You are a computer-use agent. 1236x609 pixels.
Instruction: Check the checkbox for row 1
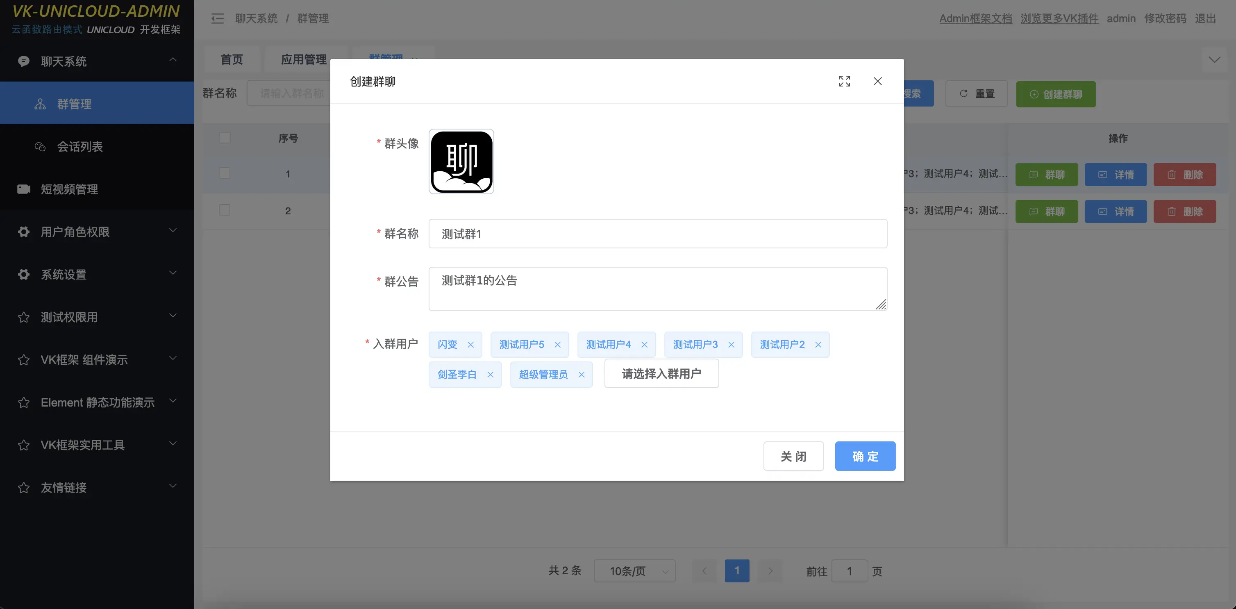(225, 173)
